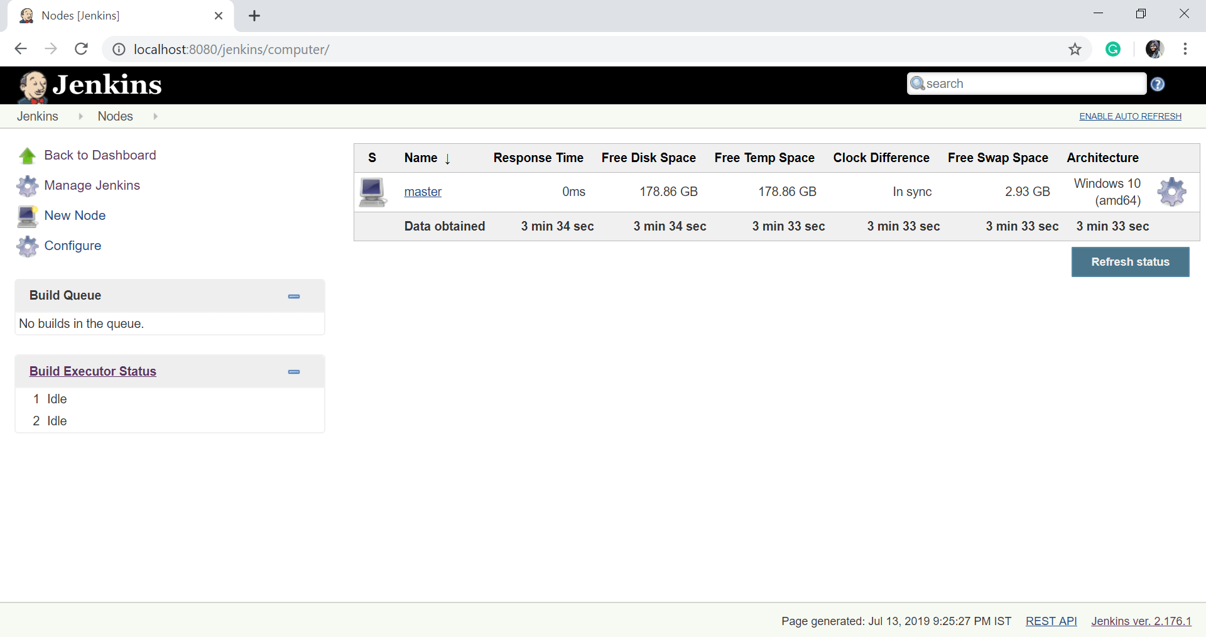
Task: Open a new browser tab with plus icon
Action: pos(254,16)
